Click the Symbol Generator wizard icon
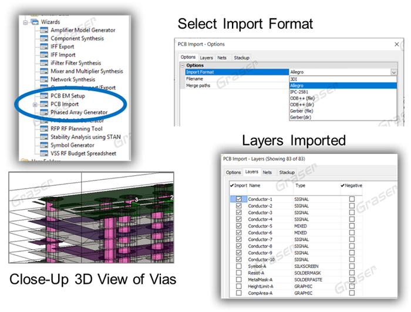The height and width of the screenshot is (312, 411). (44, 145)
